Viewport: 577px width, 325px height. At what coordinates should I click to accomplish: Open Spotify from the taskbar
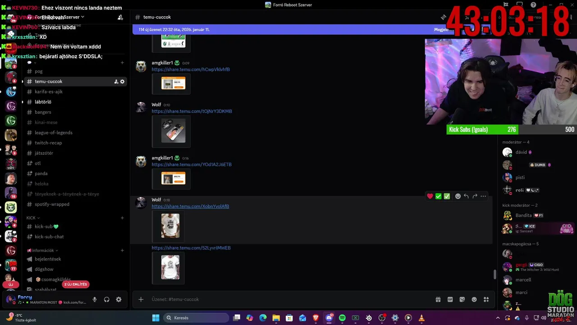(342, 318)
